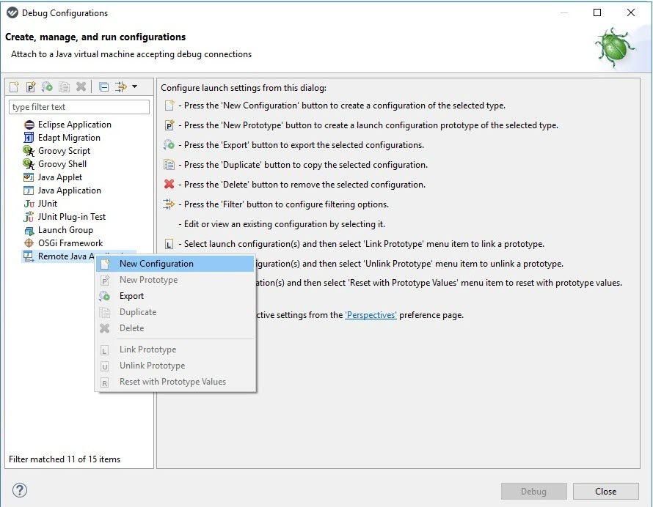Click the Collapse All toolbar icon
Viewport: 653px width, 507px height.
(103, 86)
